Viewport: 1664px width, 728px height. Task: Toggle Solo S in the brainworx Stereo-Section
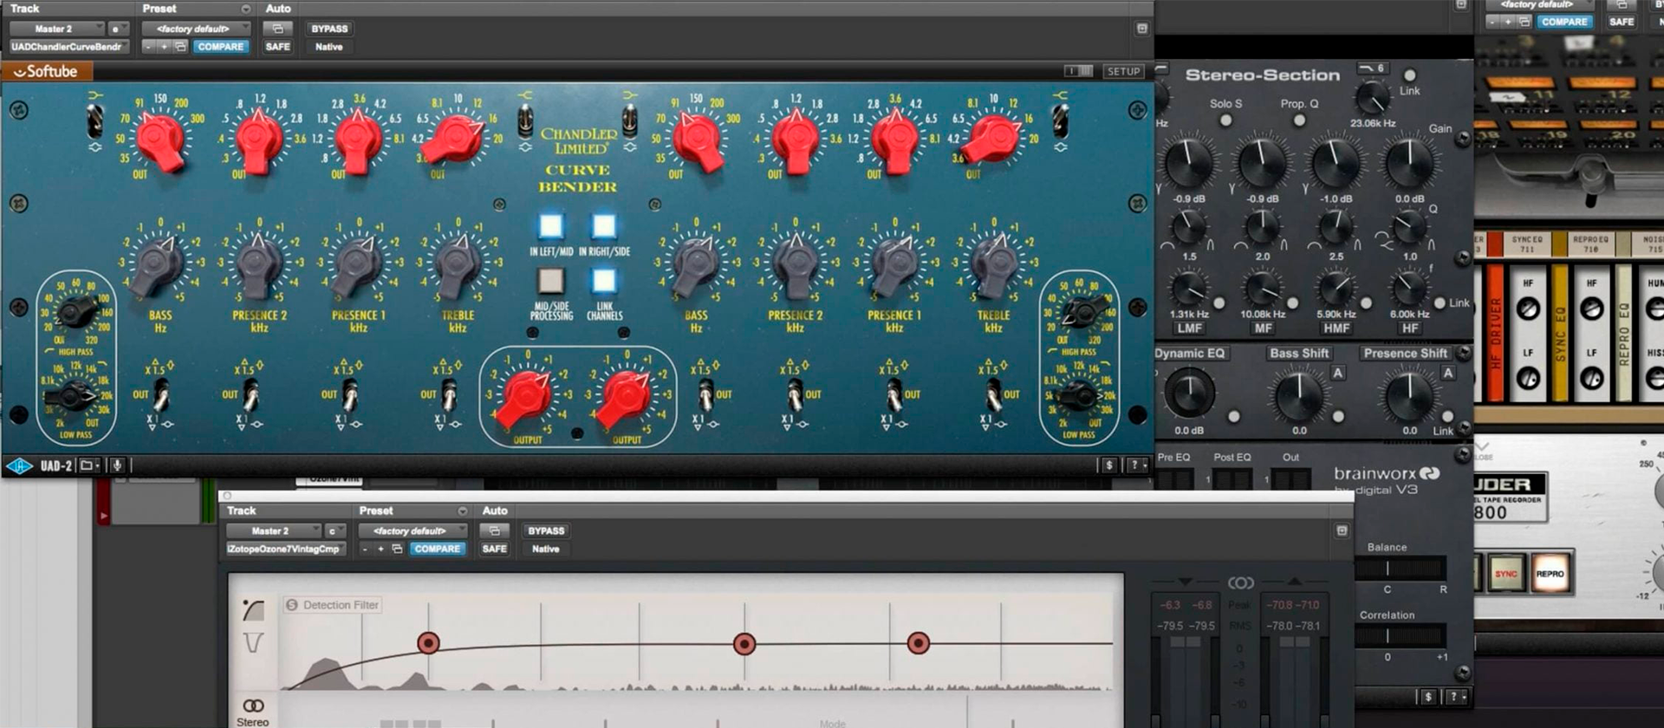[1225, 121]
